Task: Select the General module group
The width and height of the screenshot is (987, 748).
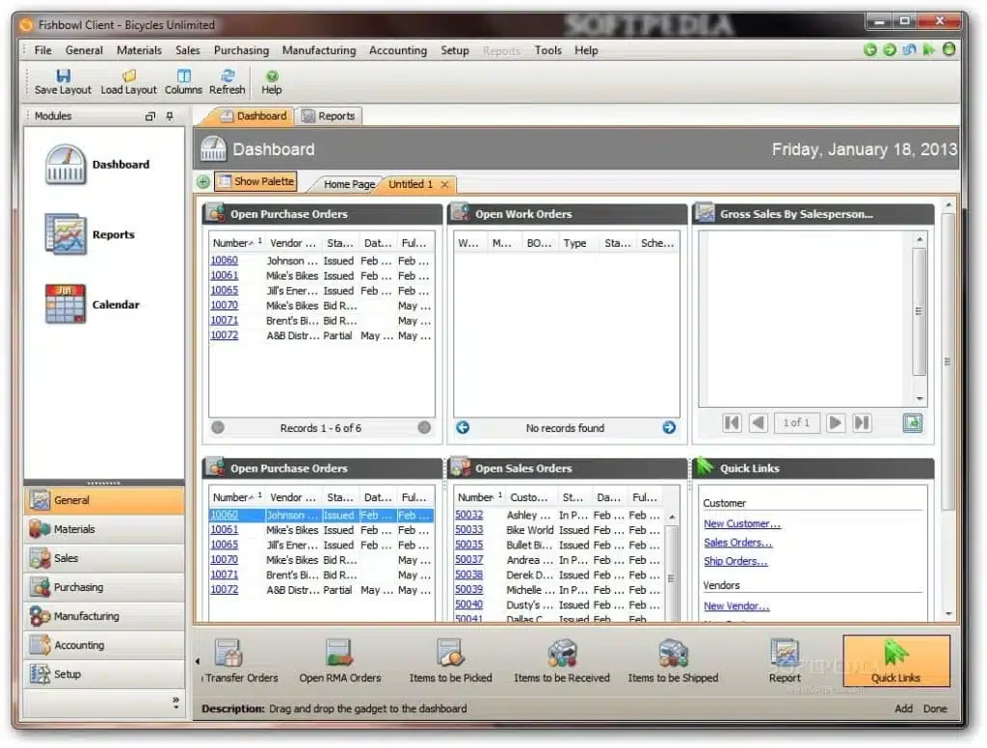Action: click(x=104, y=500)
